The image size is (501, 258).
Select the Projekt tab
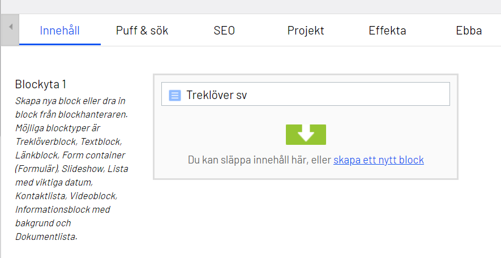click(306, 31)
